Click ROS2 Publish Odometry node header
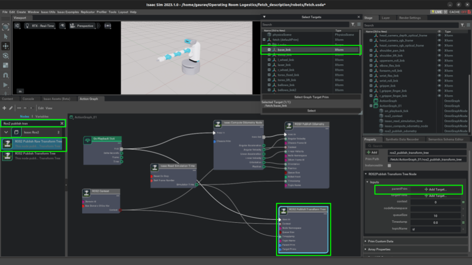The width and height of the screenshot is (472, 265). pyautogui.click(x=306, y=124)
